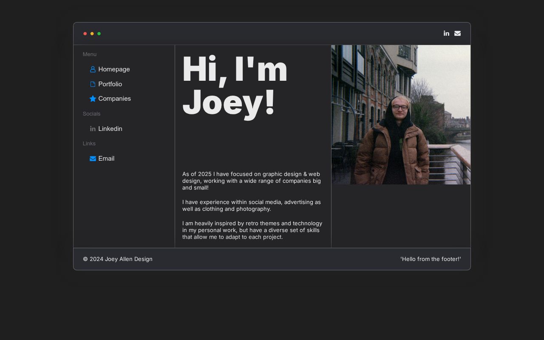This screenshot has height=340, width=544.
Task: Open the Homepage link in the Menu
Action: coord(114,69)
